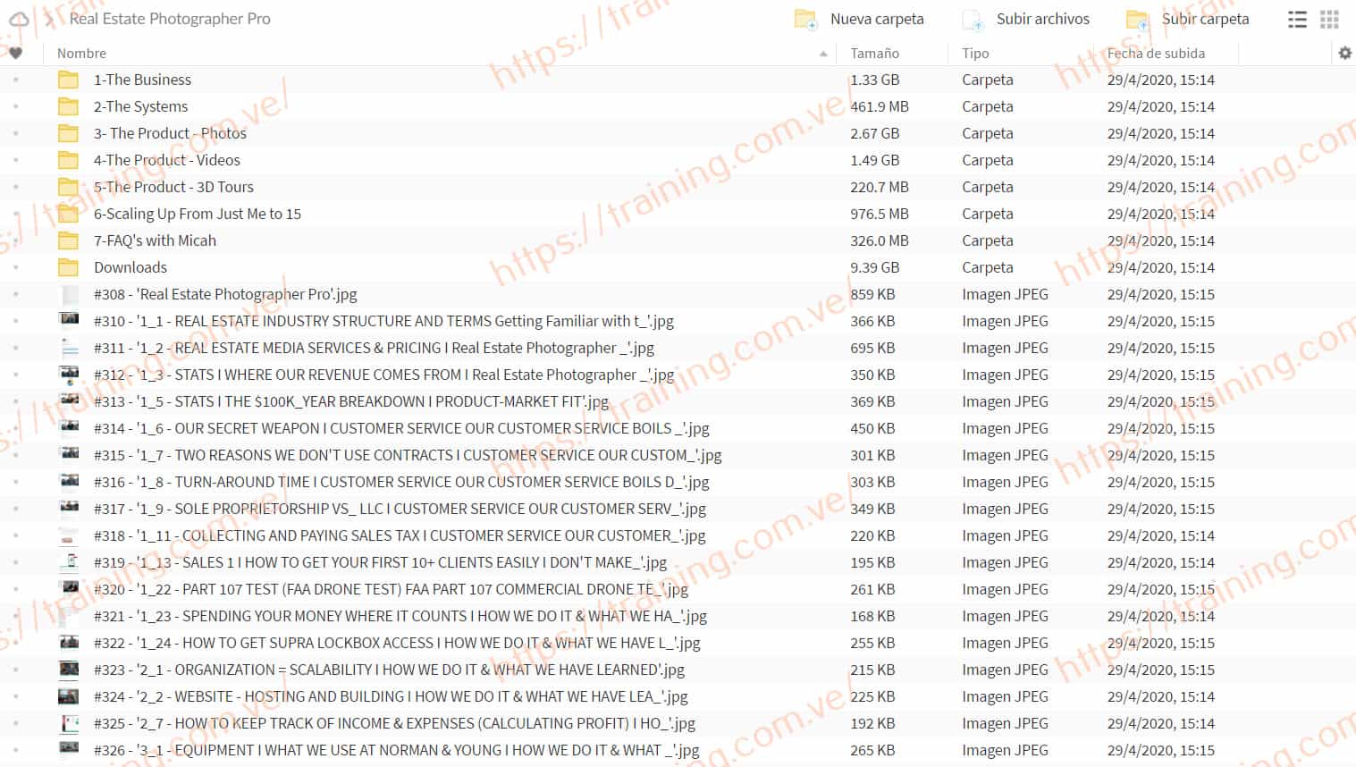The width and height of the screenshot is (1356, 767).
Task: Select the 1-The Business folder icon
Action: click(68, 80)
